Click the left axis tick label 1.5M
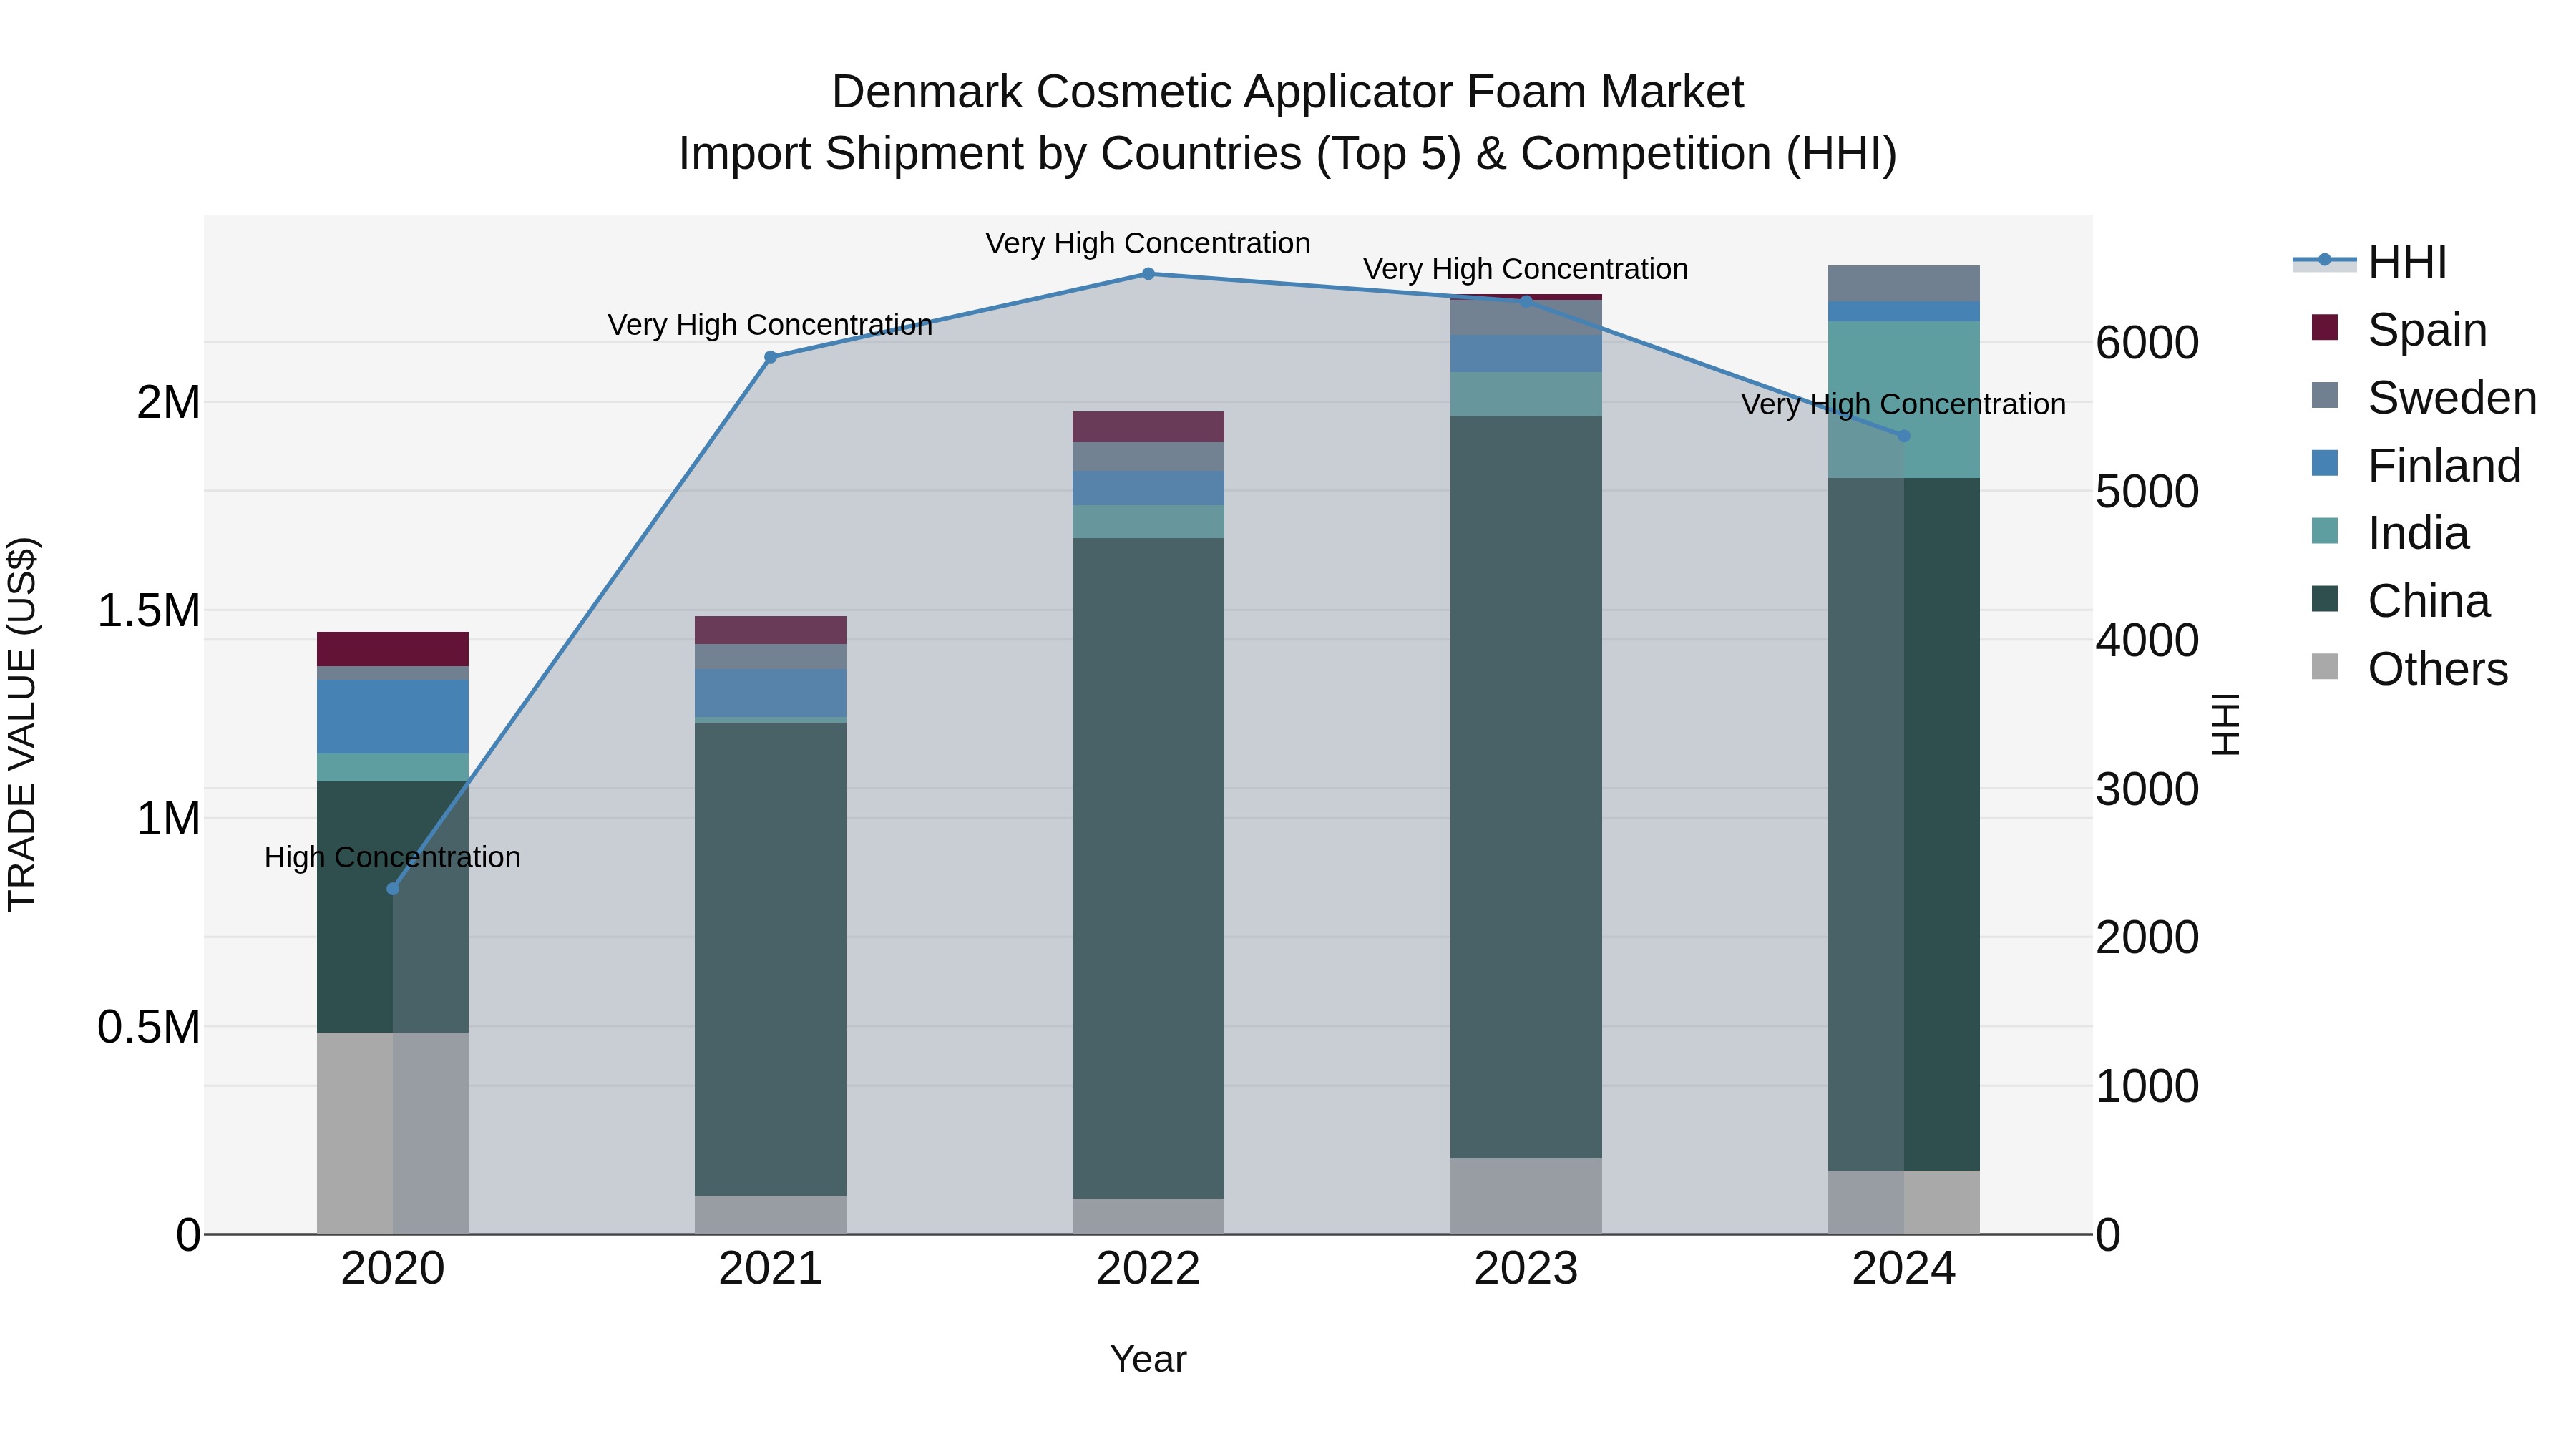Screen dimensions: 2576x1449 [x=149, y=611]
